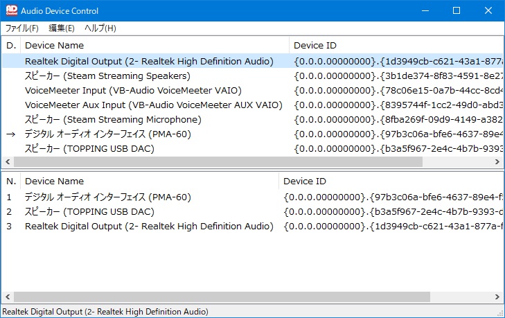Click device ID starting with {3b1de374

[398, 76]
